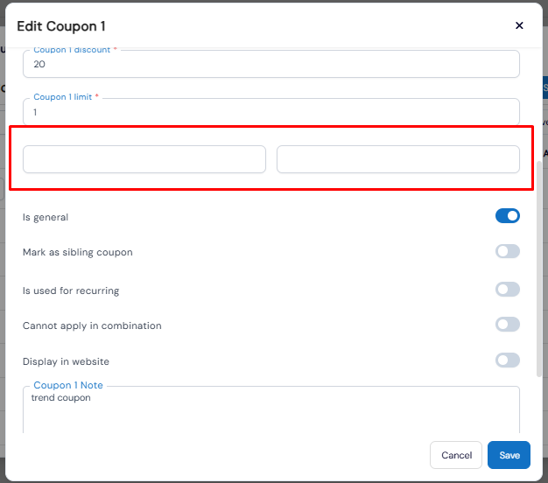Disable the Is general toggle

click(x=508, y=216)
